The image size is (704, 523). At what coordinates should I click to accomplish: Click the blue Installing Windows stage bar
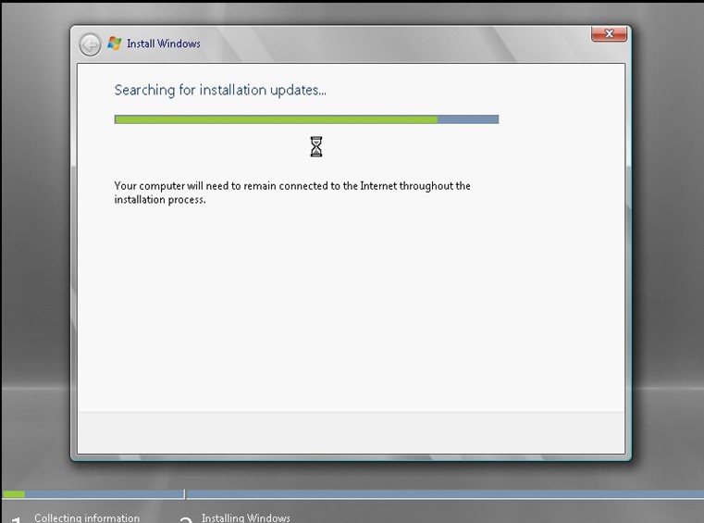click(x=444, y=494)
